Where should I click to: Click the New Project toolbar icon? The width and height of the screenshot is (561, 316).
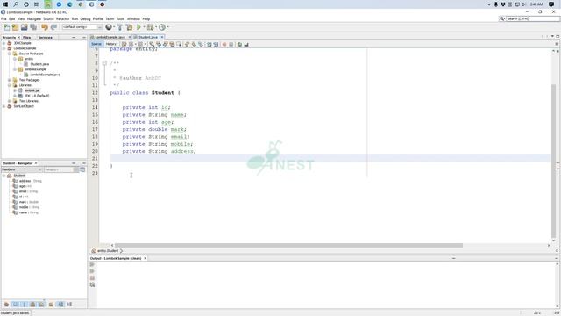click(15, 27)
